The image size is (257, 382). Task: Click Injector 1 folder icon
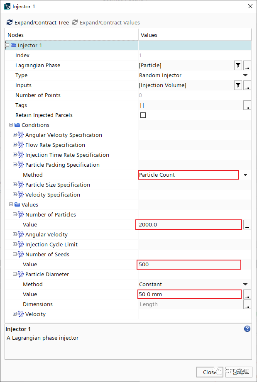point(13,45)
